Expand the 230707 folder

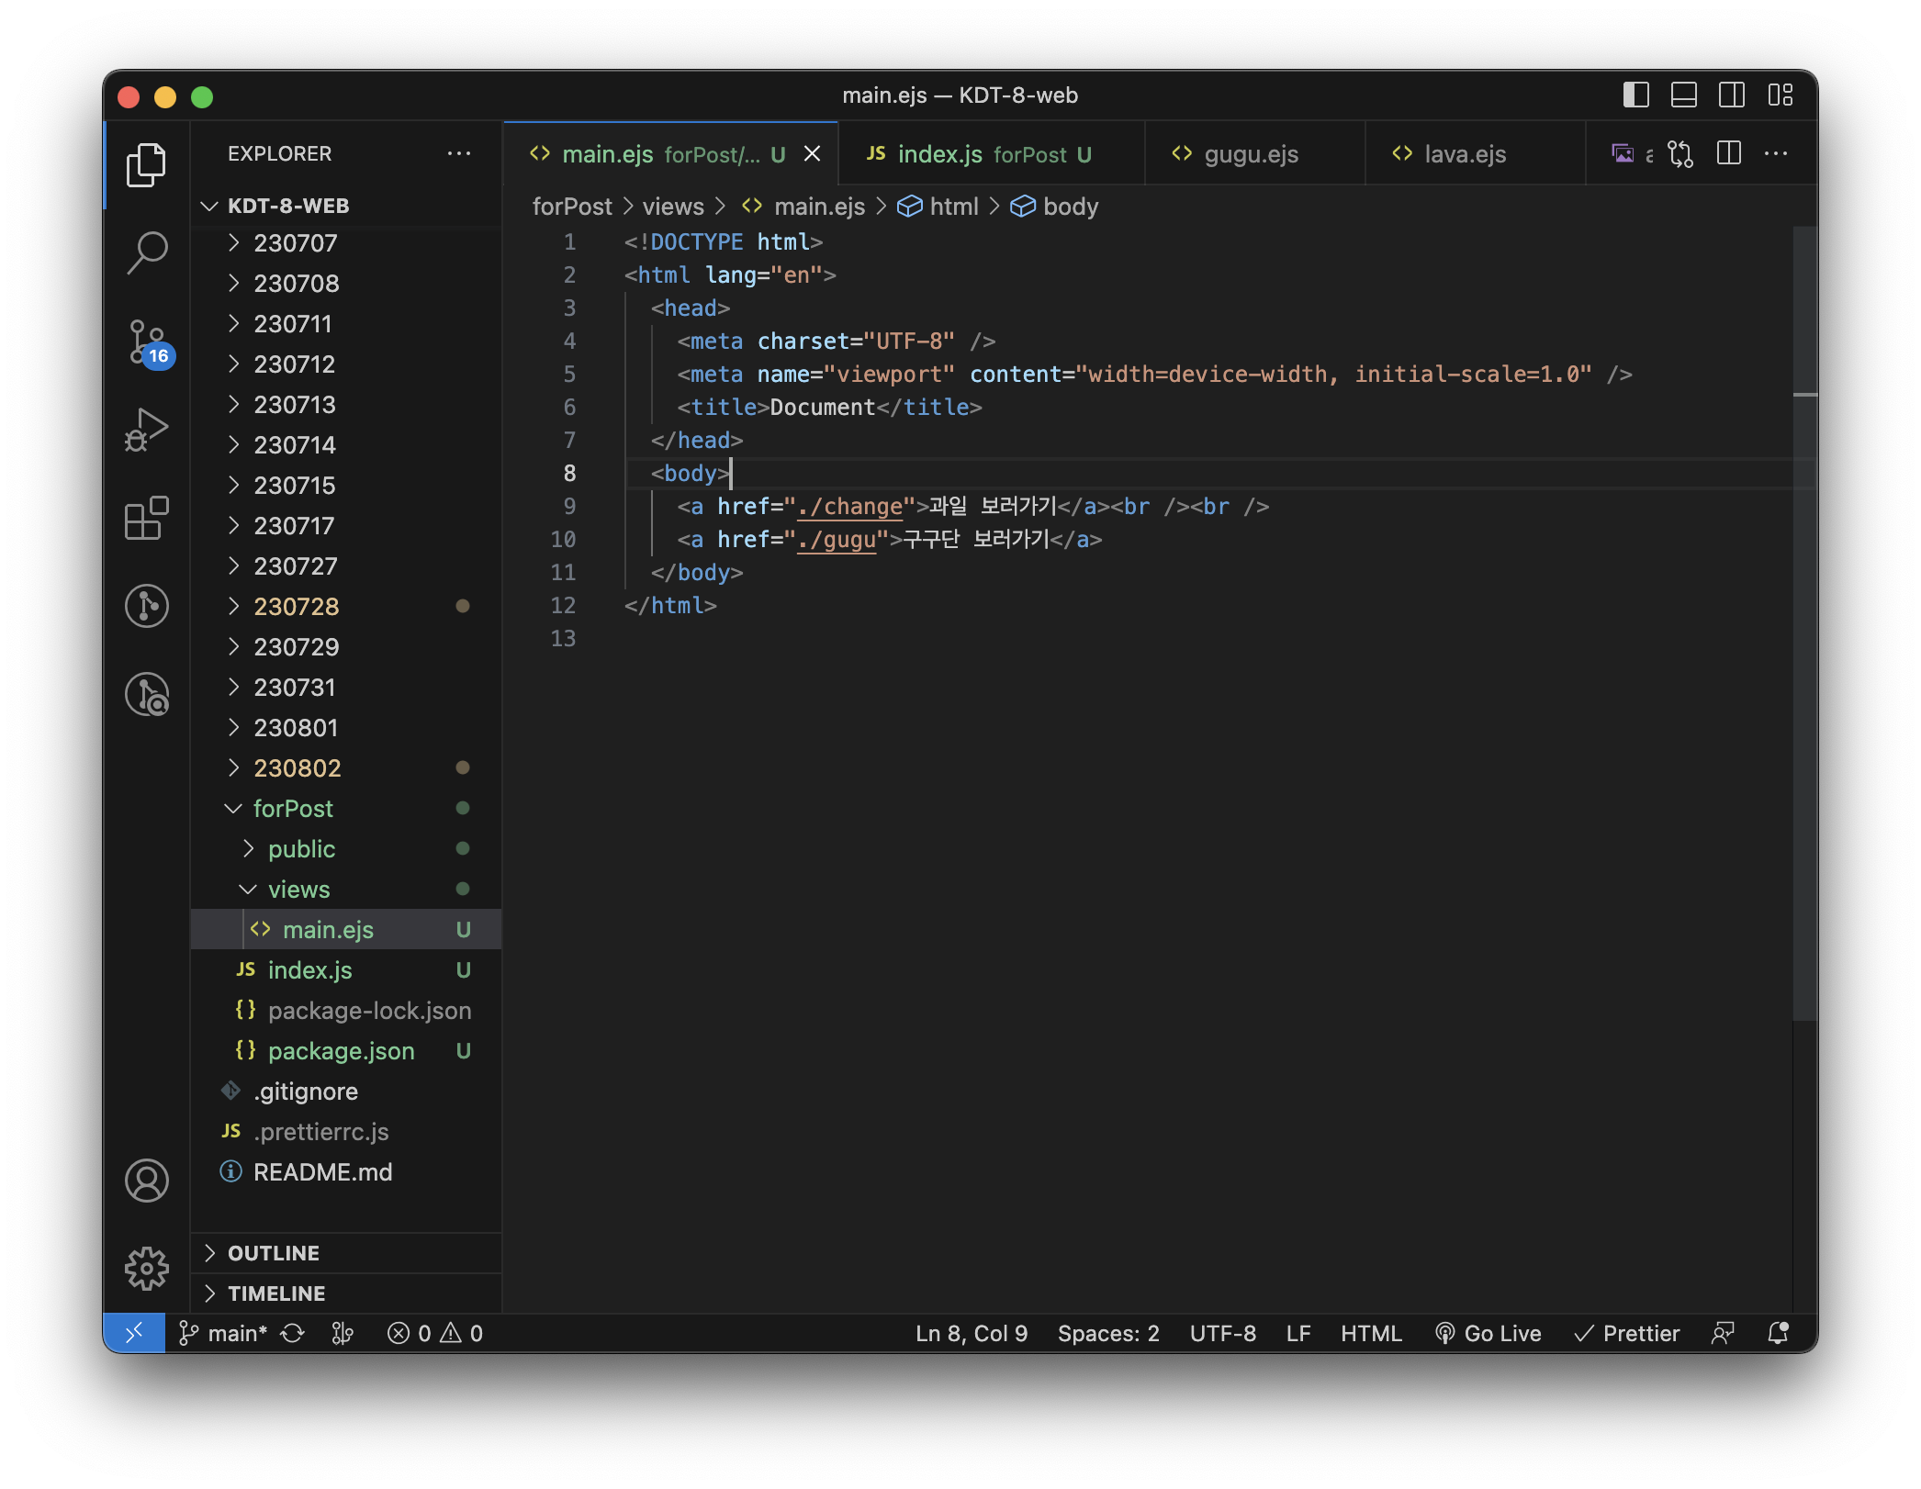pos(347,243)
